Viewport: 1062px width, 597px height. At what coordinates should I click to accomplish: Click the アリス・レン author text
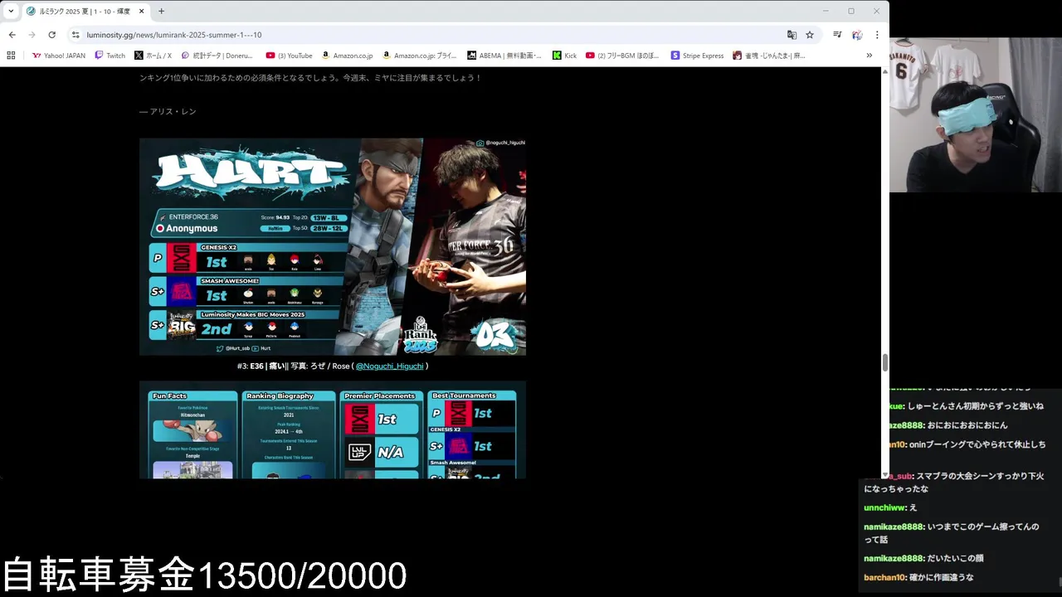(x=172, y=111)
